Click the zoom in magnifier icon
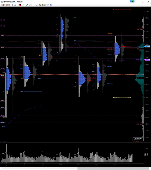Image resolution: width=151 pixels, height=170 pixels. point(27,5)
